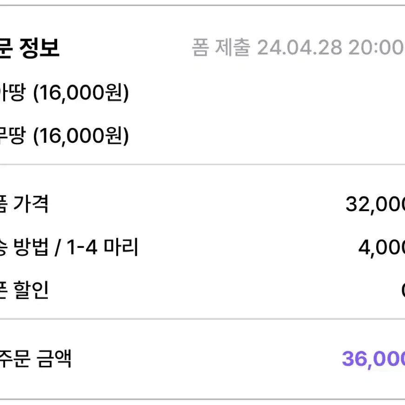Open the purple 36,000 total amount
The width and height of the screenshot is (405, 405).
coord(373,359)
